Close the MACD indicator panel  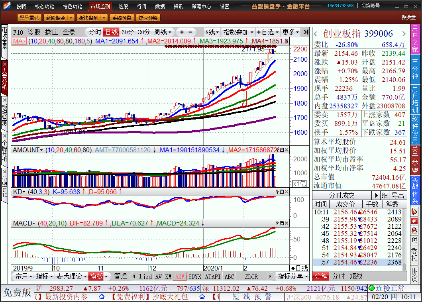[287, 223]
